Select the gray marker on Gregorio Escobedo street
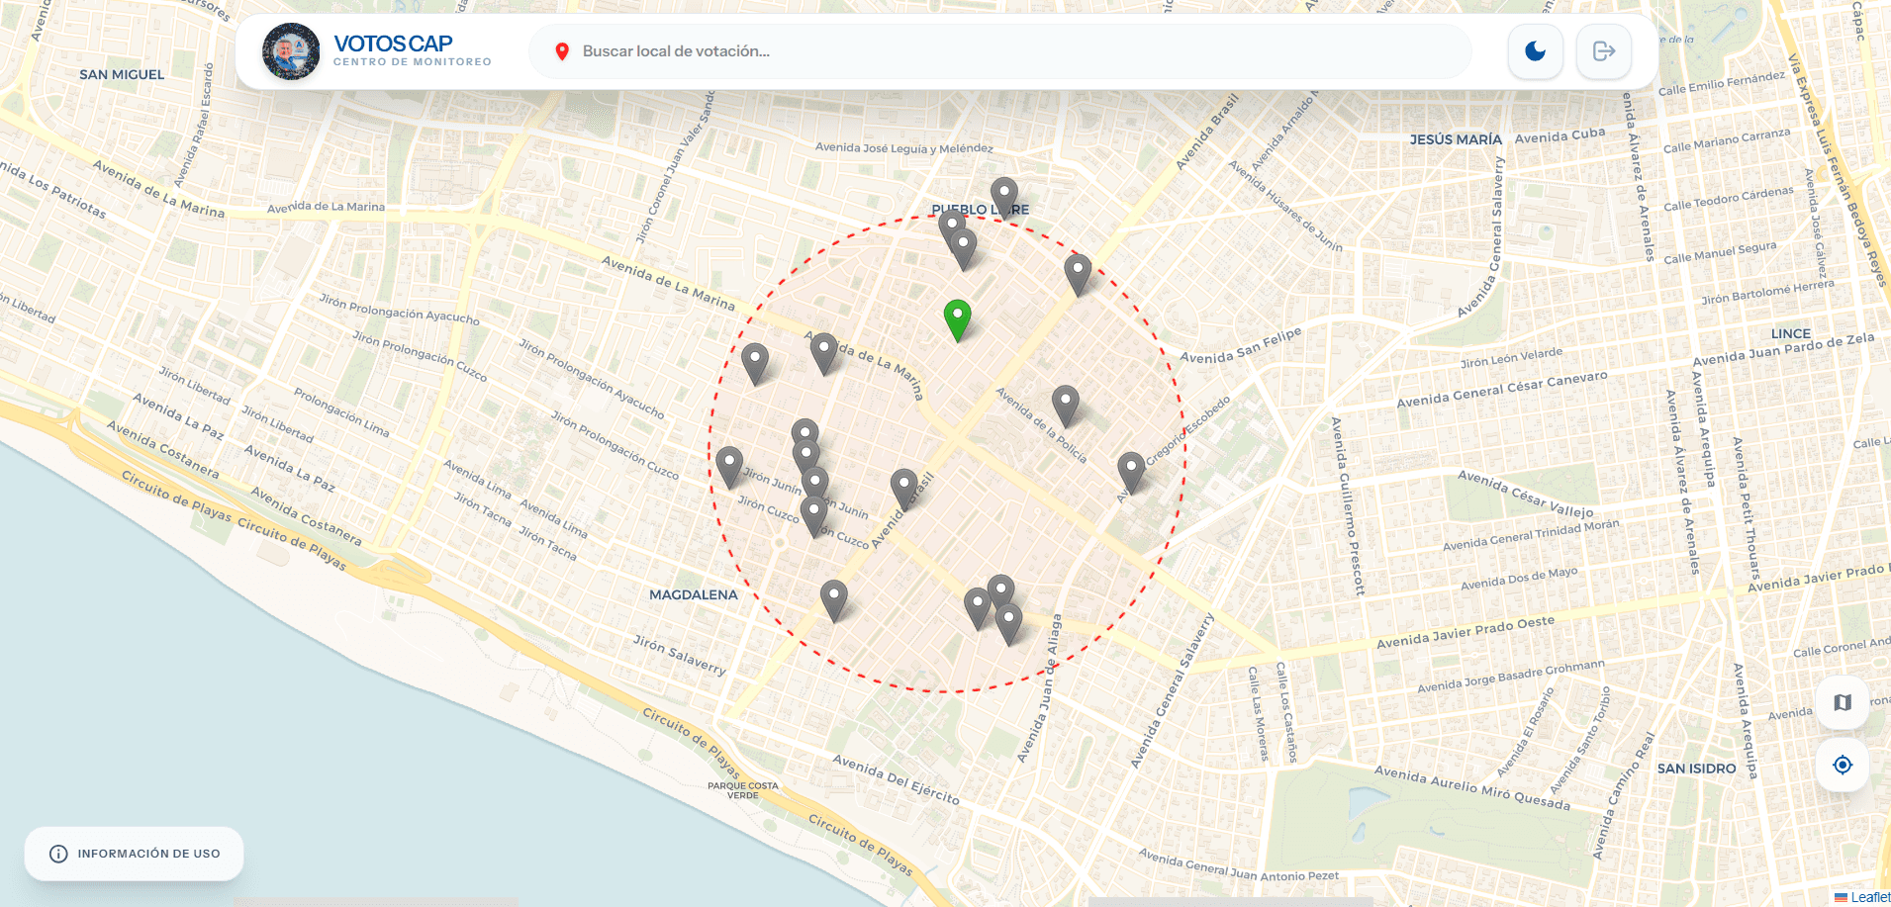This screenshot has height=907, width=1891. pos(1131,474)
